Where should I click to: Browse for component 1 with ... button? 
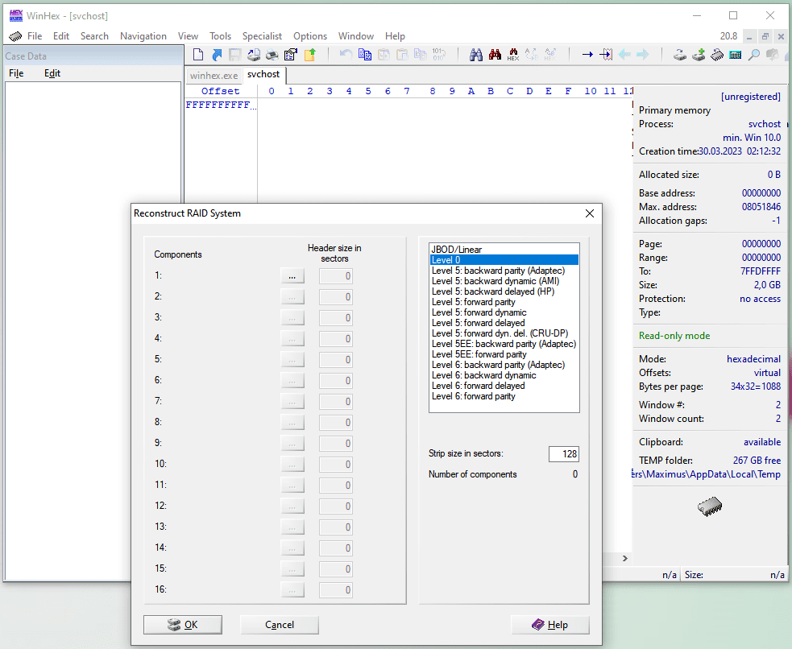point(292,276)
